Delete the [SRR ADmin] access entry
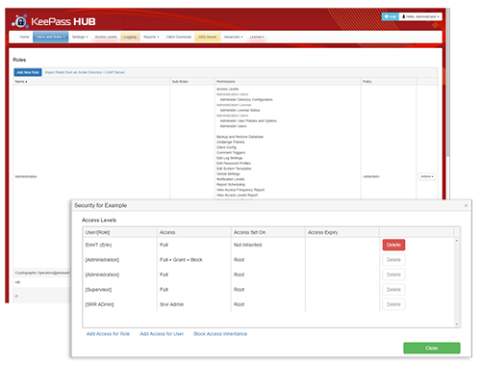 click(x=393, y=304)
